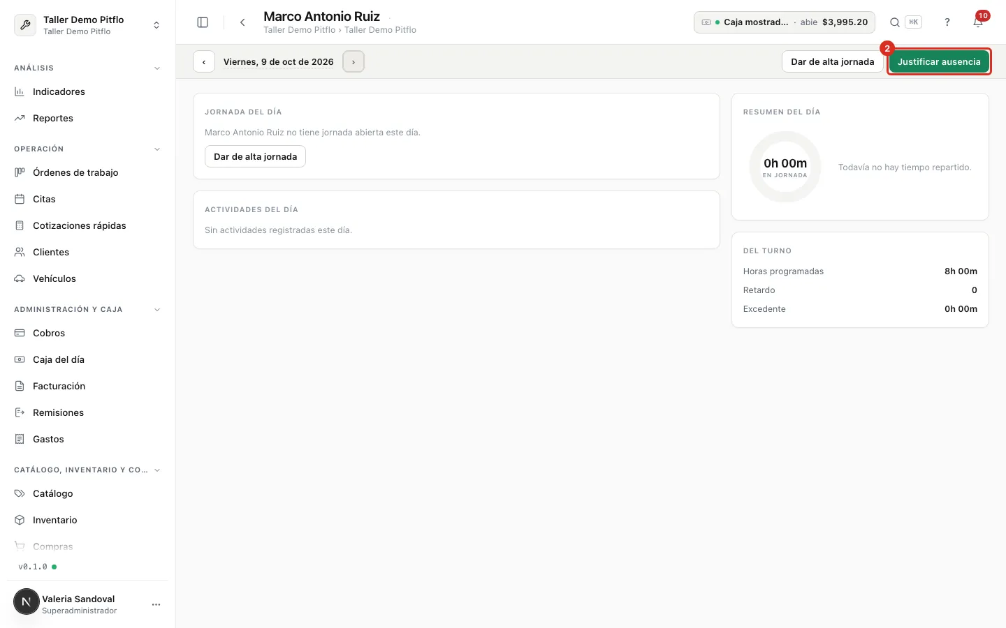
Task: Open the help question mark
Action: coord(947,22)
